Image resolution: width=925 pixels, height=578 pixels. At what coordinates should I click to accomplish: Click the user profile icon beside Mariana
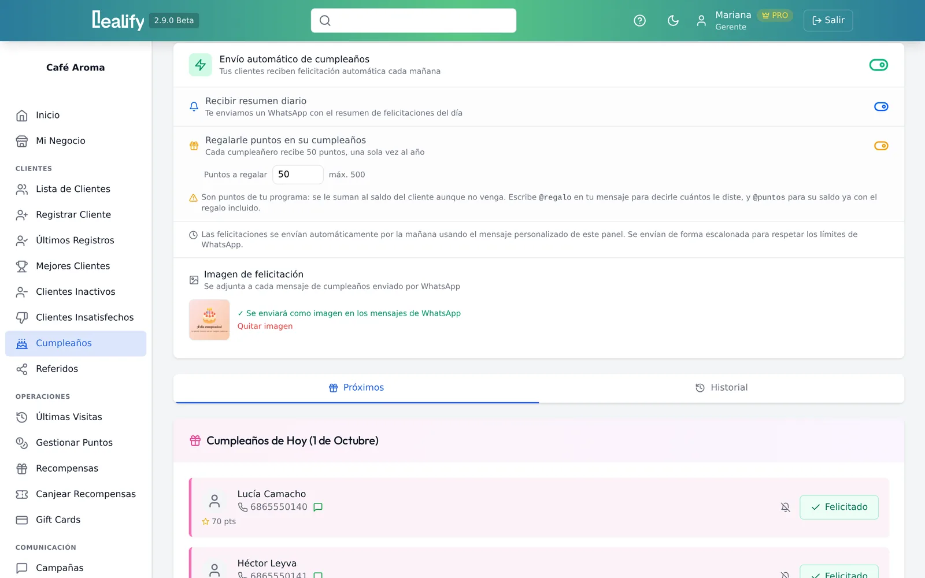click(x=701, y=21)
